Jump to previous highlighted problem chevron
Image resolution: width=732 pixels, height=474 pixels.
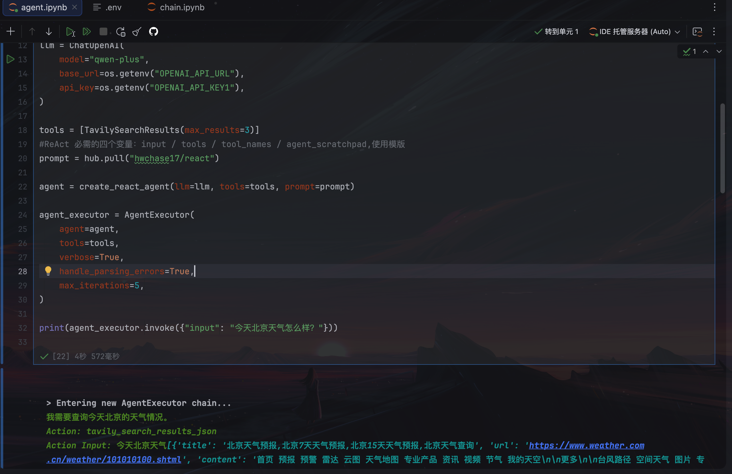(x=706, y=51)
